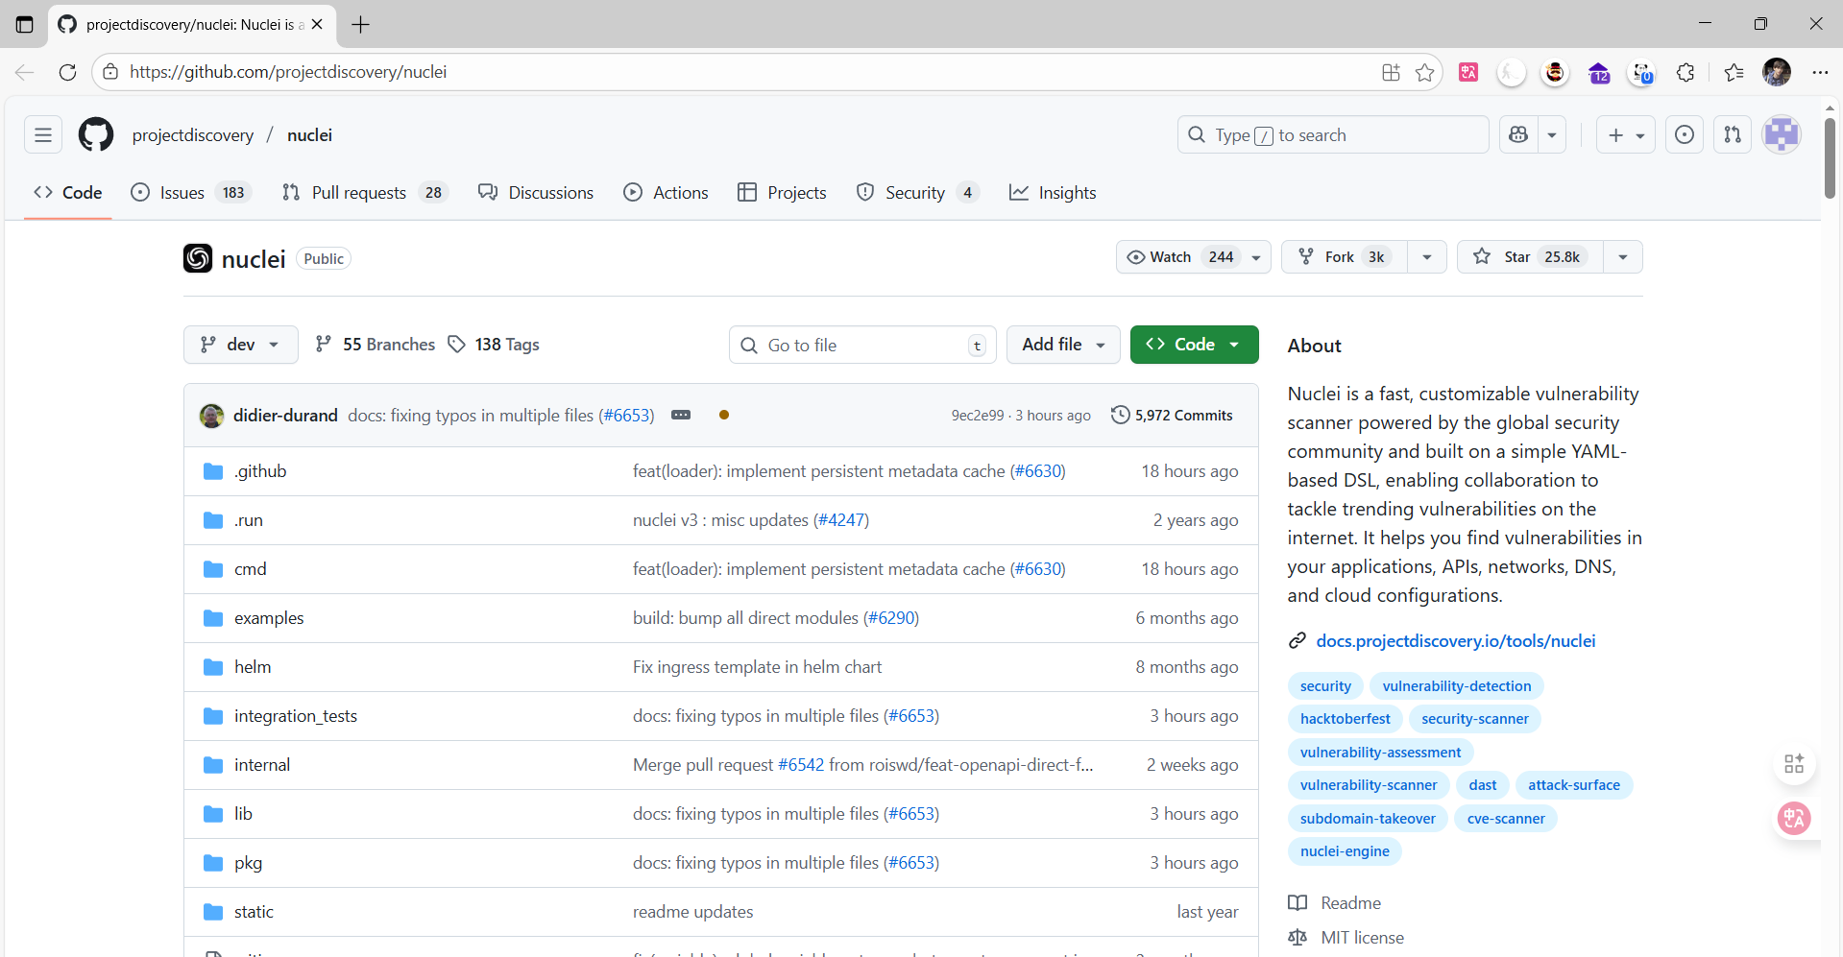The width and height of the screenshot is (1843, 957).
Task: Open the browser tab actions menu
Action: coord(25,24)
